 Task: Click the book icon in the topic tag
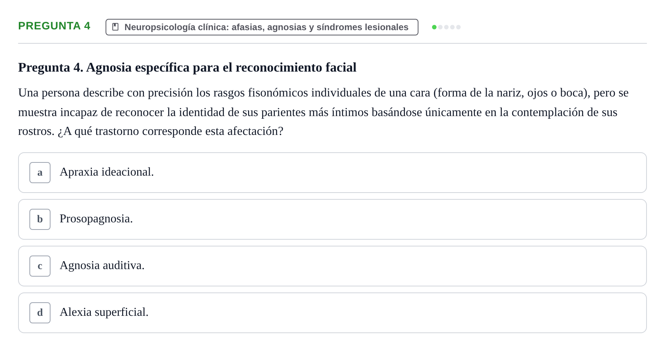[115, 27]
